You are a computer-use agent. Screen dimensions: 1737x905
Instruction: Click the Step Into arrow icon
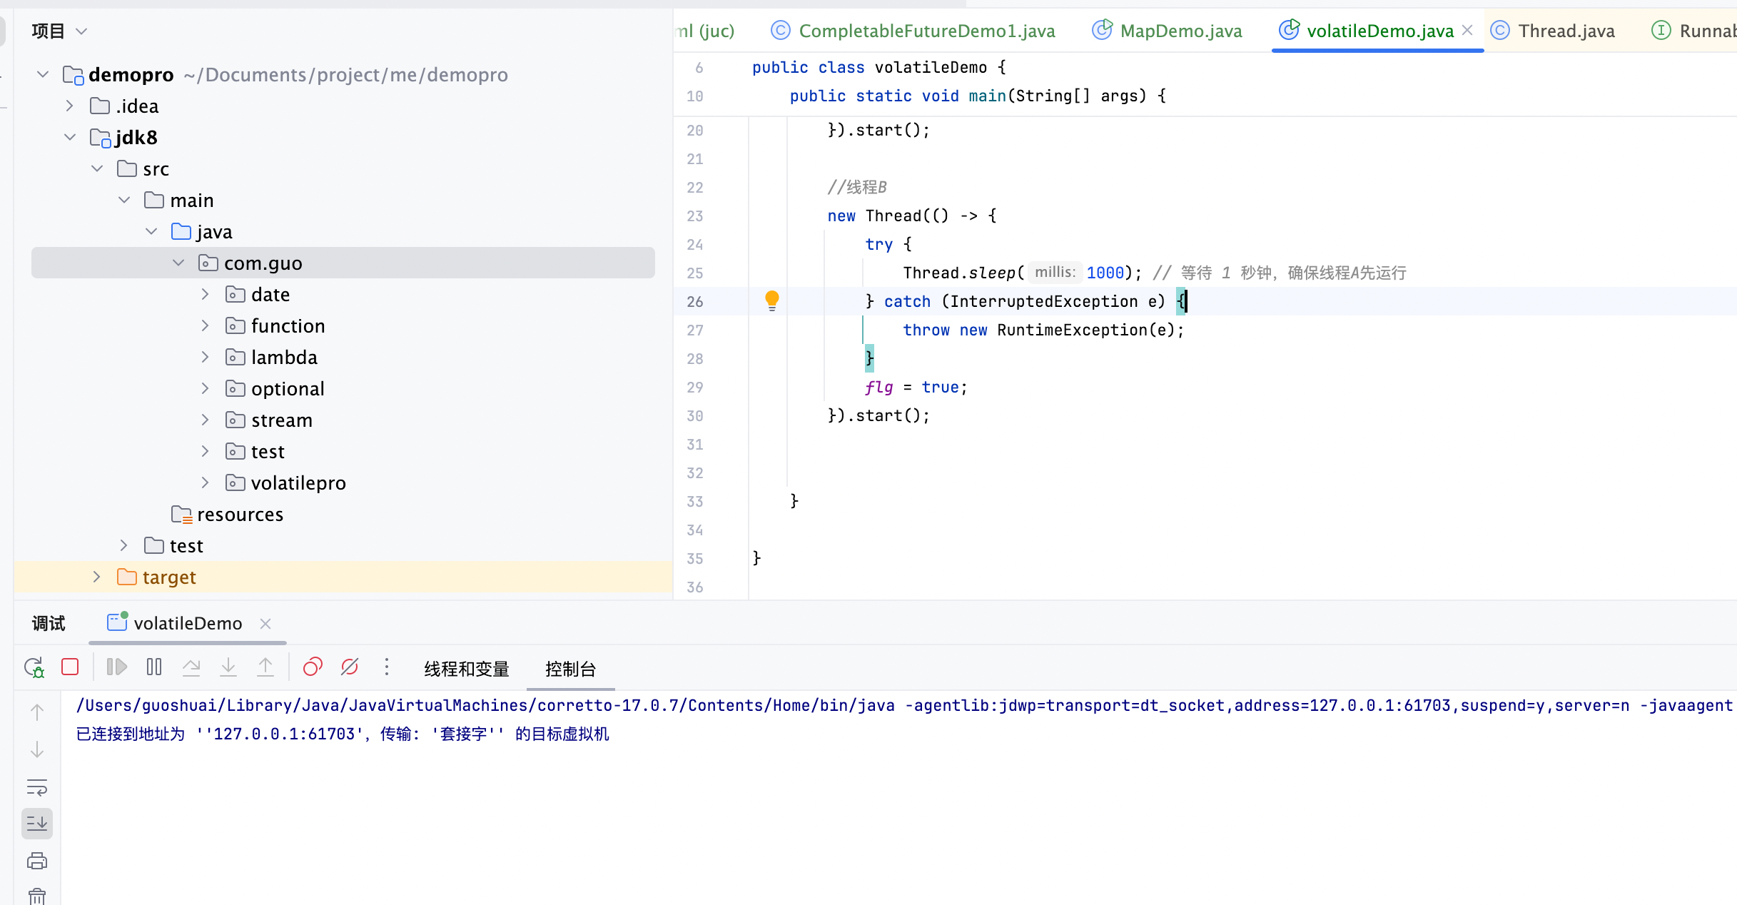(228, 667)
